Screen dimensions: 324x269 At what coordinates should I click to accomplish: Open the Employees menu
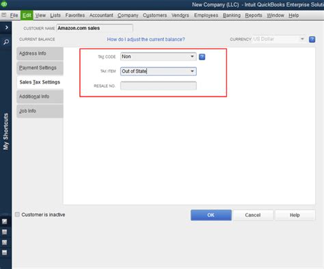(206, 15)
